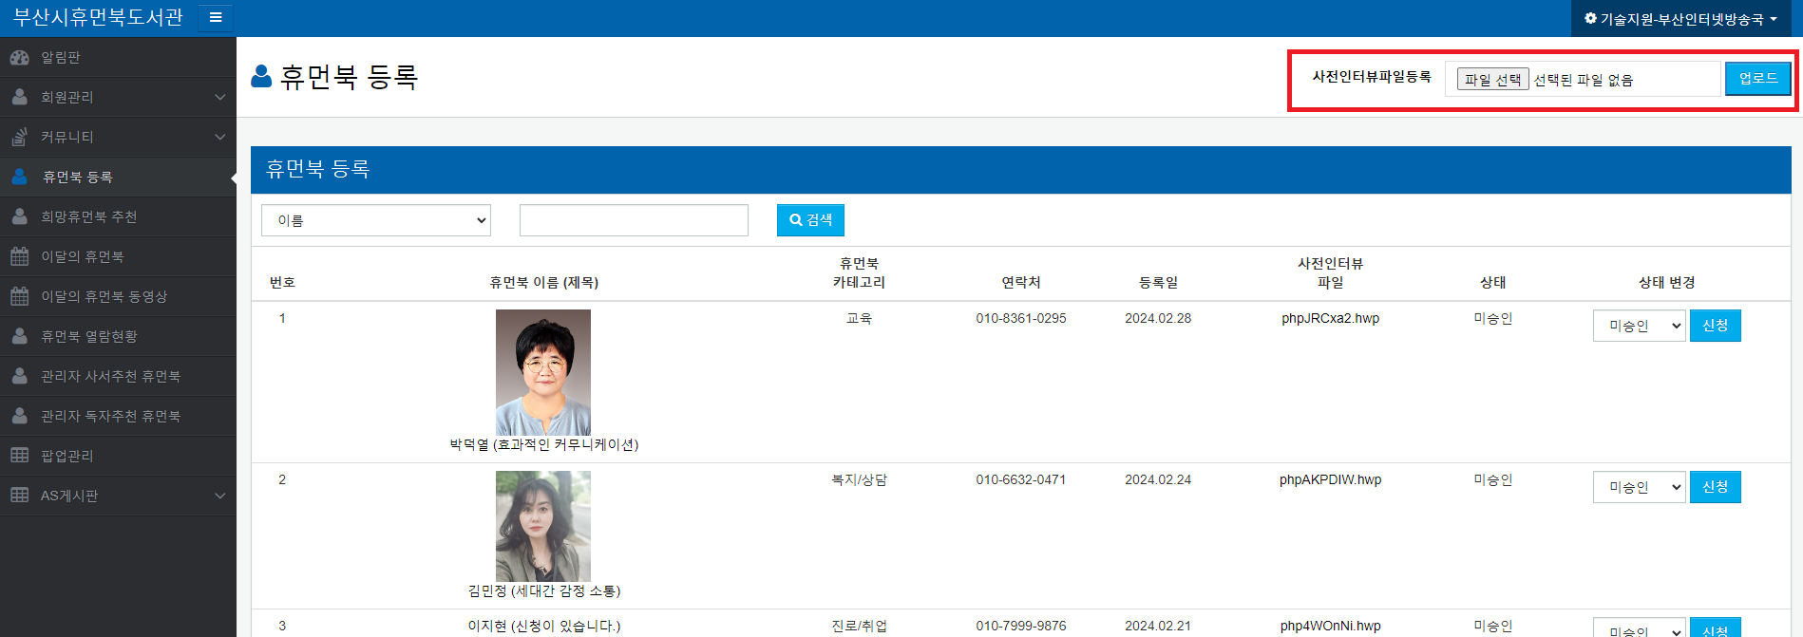Open 관리자 사서추천 휴먼북 menu
The width and height of the screenshot is (1803, 637).
pyautogui.click(x=110, y=376)
